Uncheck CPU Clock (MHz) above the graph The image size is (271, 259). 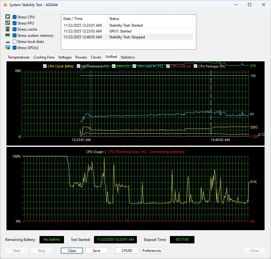click(x=44, y=66)
